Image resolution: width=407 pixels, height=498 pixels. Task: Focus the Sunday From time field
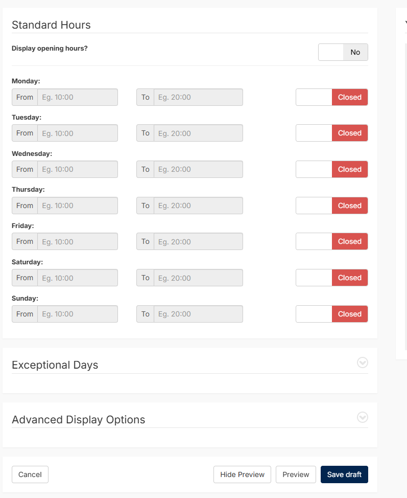pos(78,314)
